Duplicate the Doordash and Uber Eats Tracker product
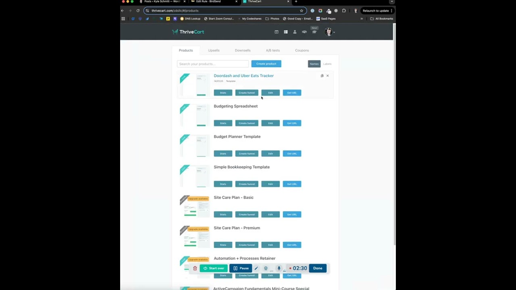The width and height of the screenshot is (516, 290). point(322,76)
